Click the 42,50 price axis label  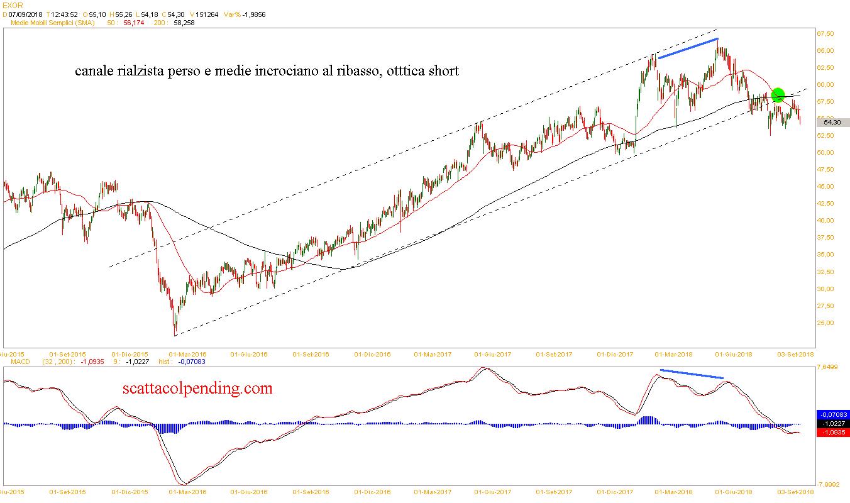point(825,203)
